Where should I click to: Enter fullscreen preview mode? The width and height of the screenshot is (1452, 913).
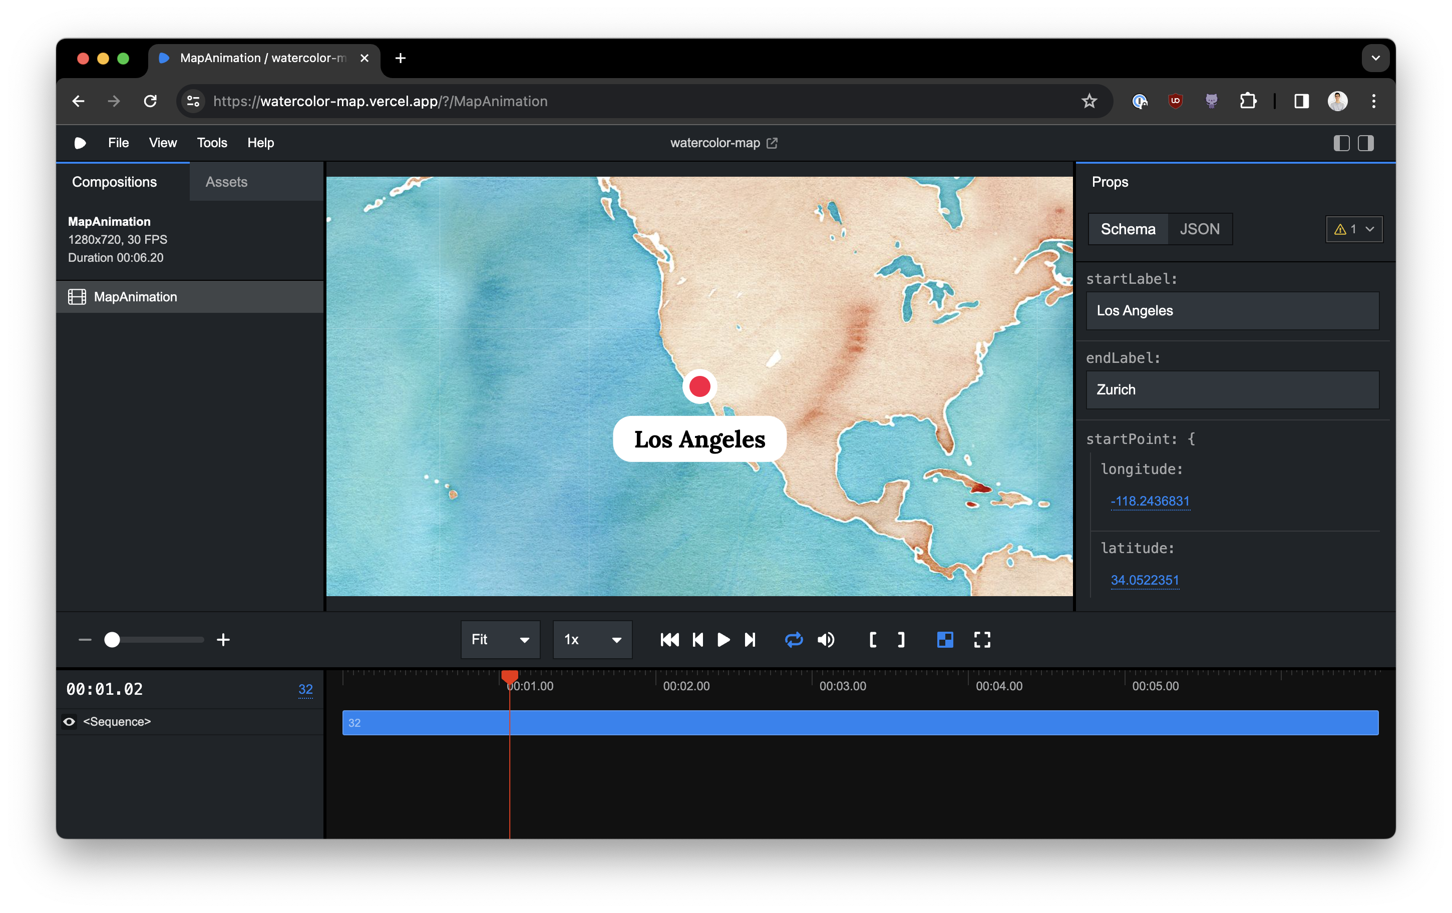tap(982, 639)
